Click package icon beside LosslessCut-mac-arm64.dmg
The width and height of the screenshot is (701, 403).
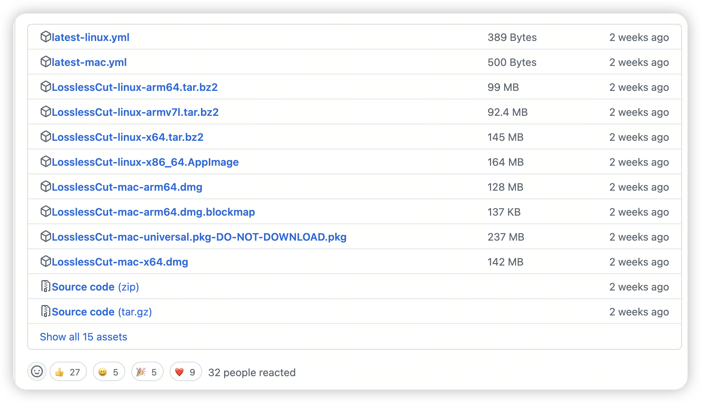(x=45, y=187)
